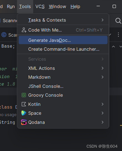
Task: Open the Code With Me person icon
Action: coord(24,30)
